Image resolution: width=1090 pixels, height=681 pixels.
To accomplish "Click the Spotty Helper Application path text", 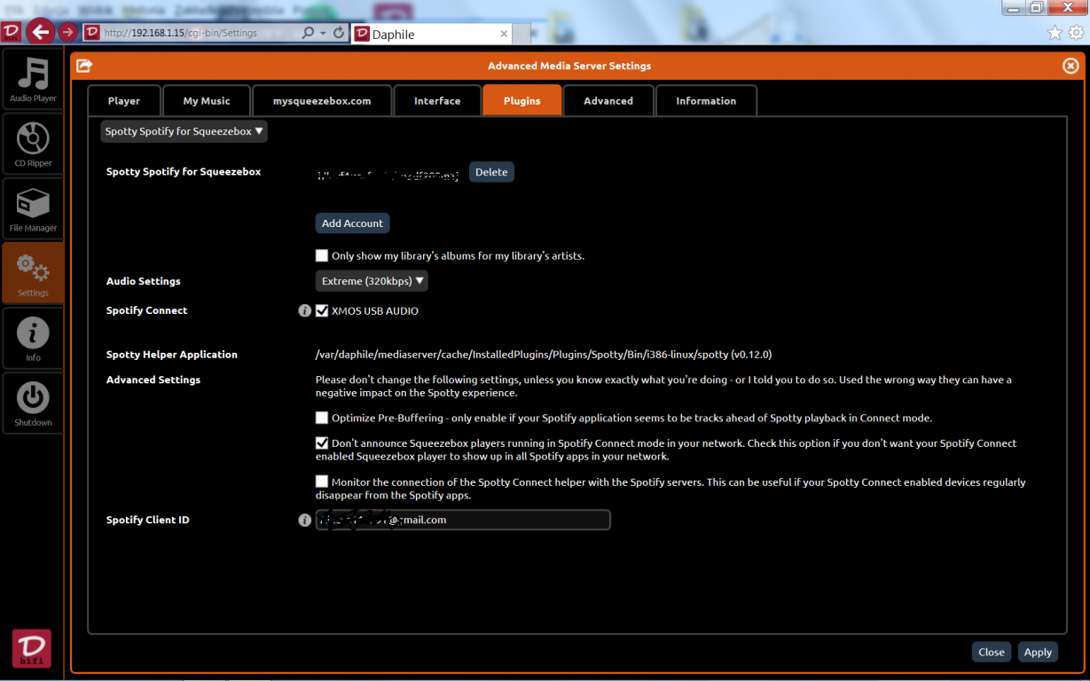I will [x=544, y=355].
